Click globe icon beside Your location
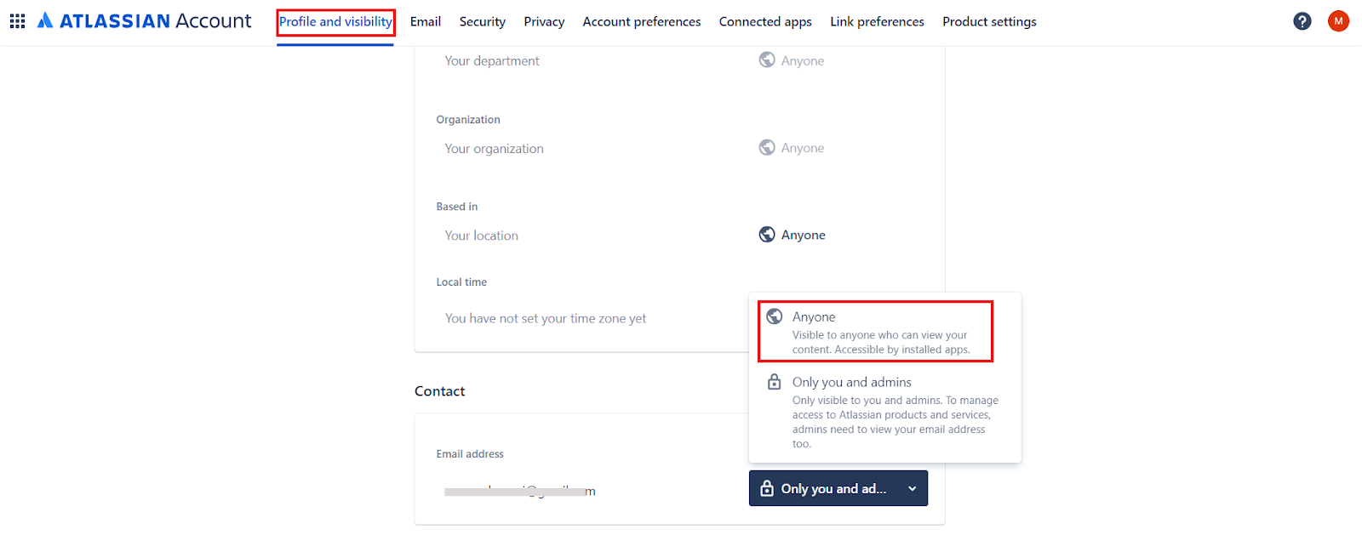This screenshot has width=1362, height=552. click(x=767, y=235)
